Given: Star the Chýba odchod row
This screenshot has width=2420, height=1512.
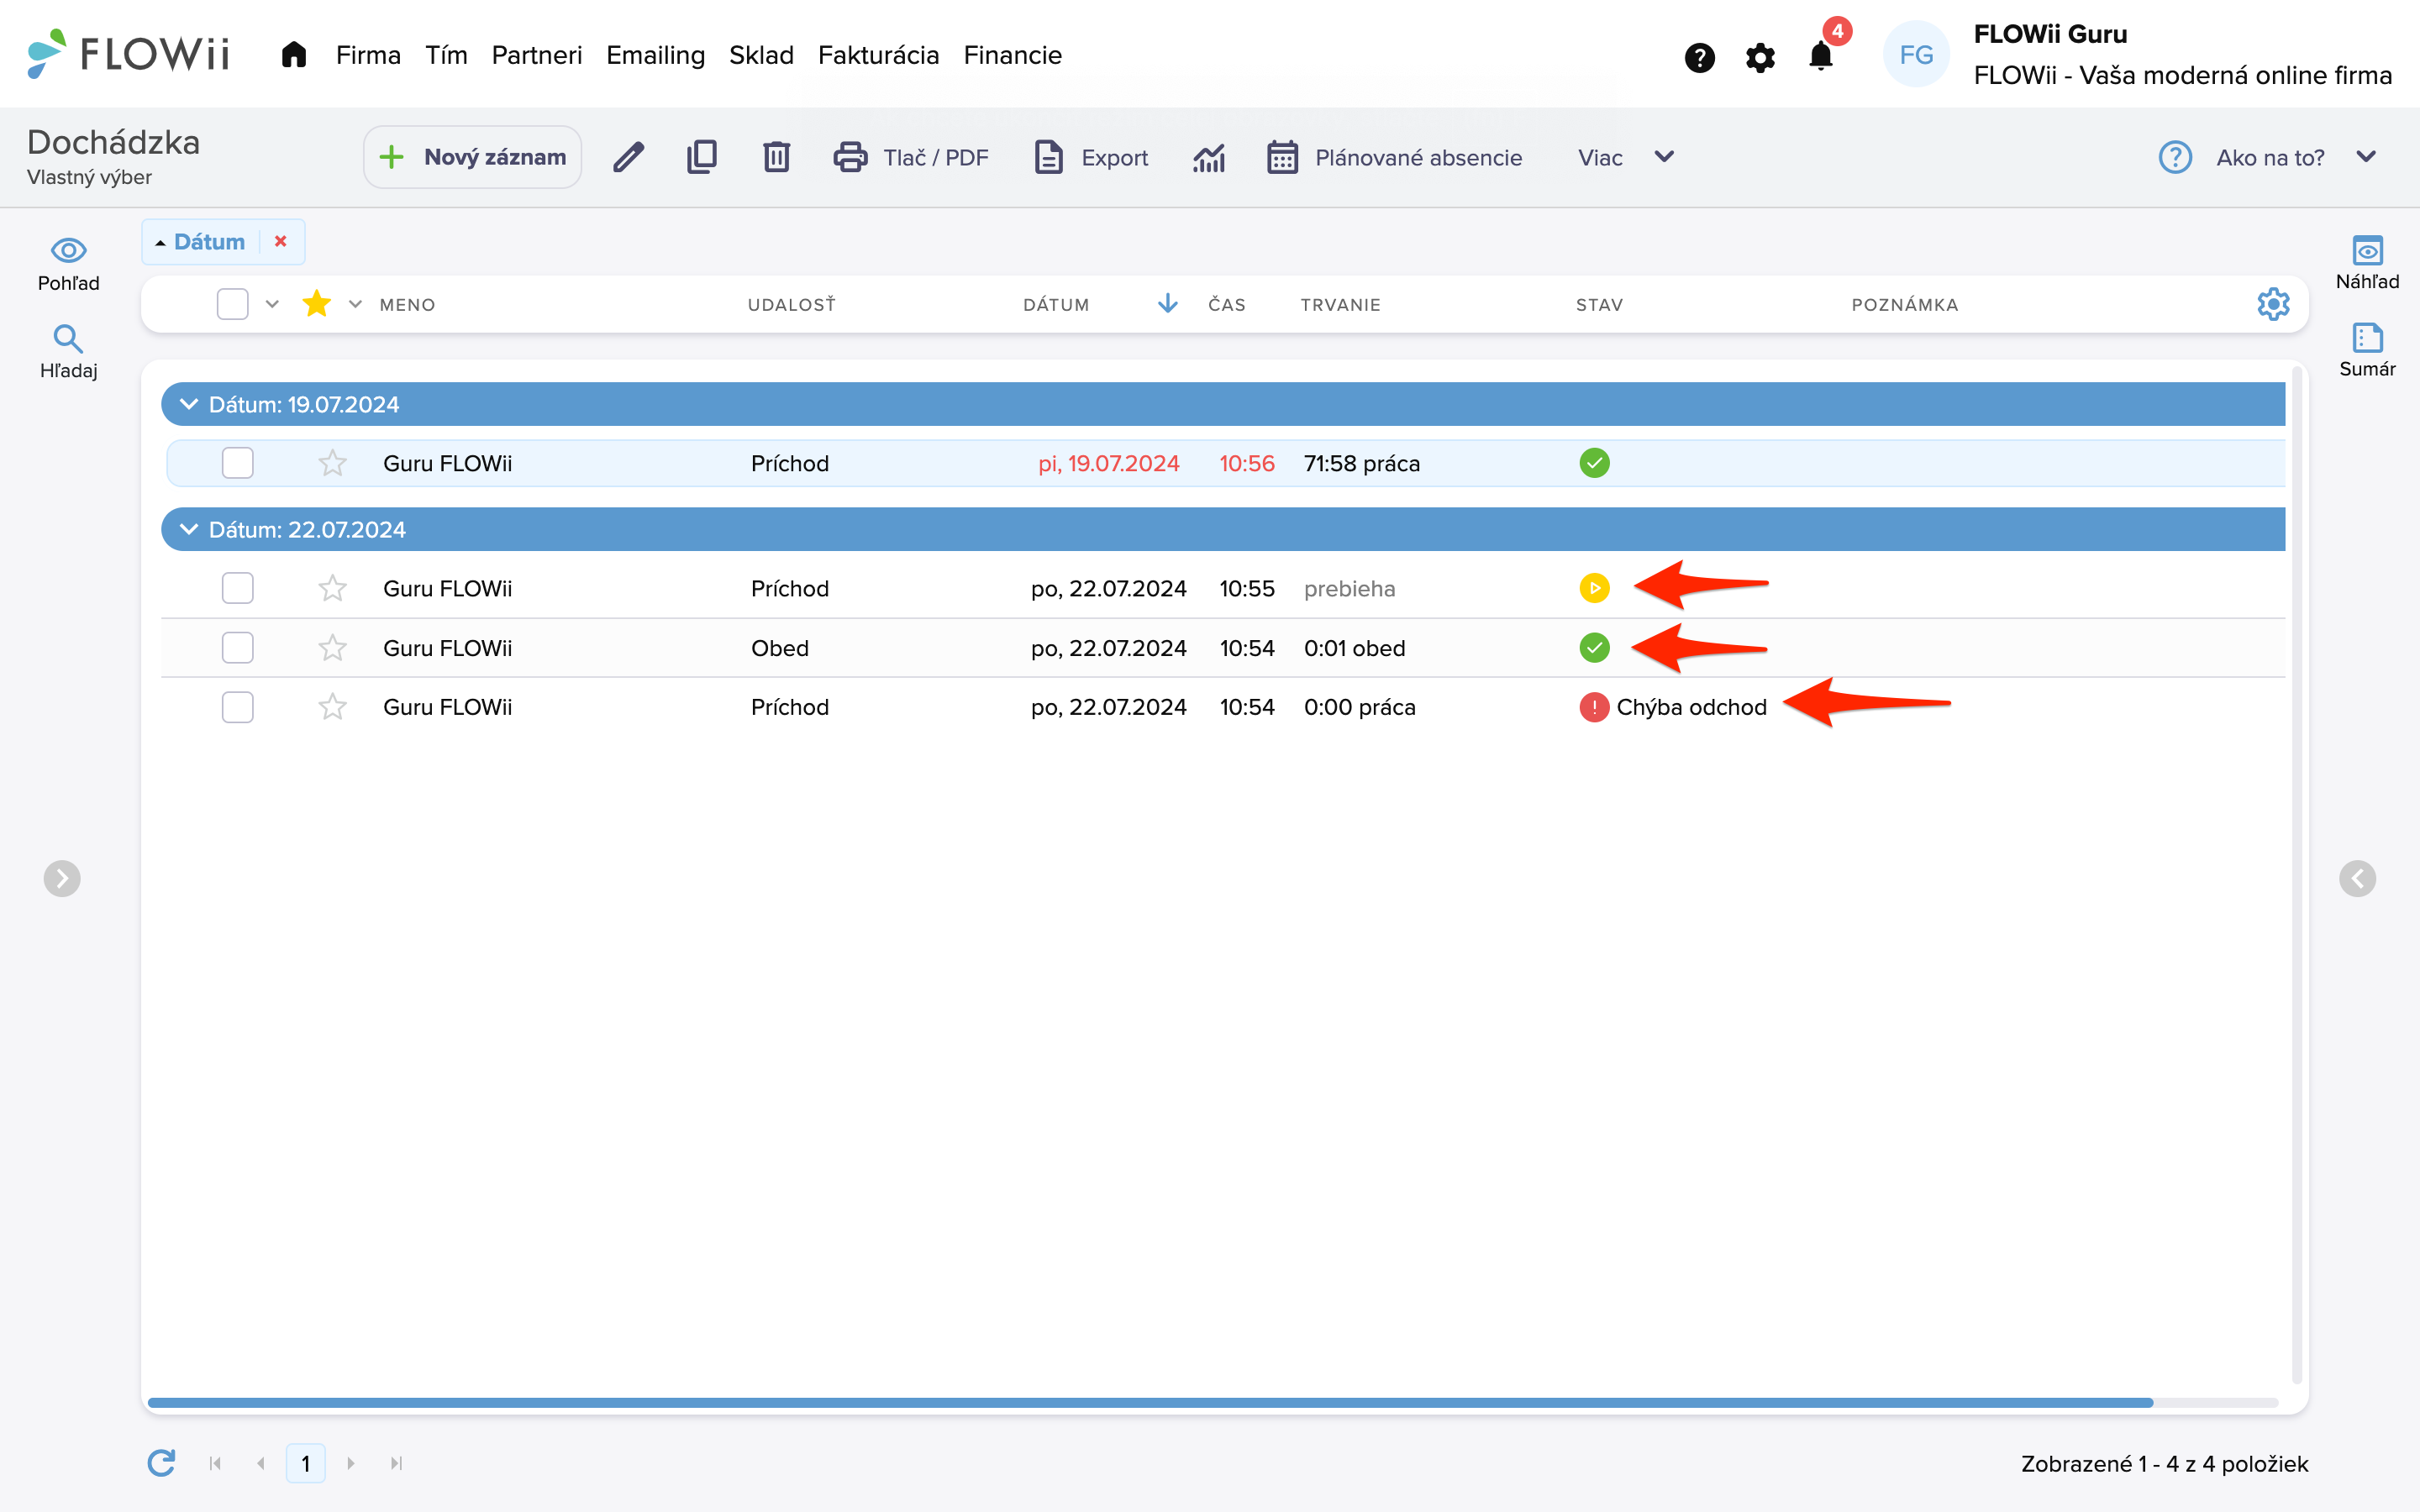Looking at the screenshot, I should tap(332, 707).
